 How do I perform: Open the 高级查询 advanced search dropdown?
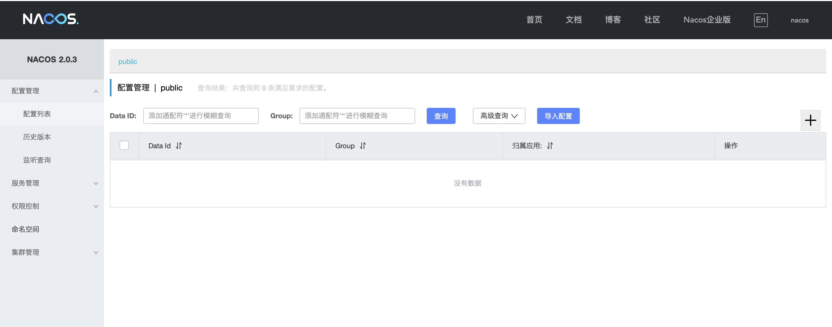coord(499,116)
